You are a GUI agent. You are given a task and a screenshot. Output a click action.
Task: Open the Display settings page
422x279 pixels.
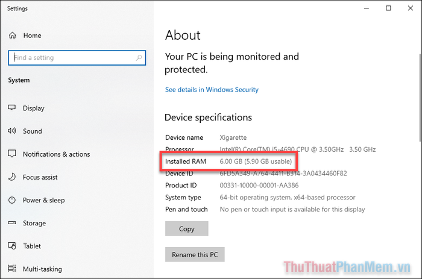click(34, 108)
